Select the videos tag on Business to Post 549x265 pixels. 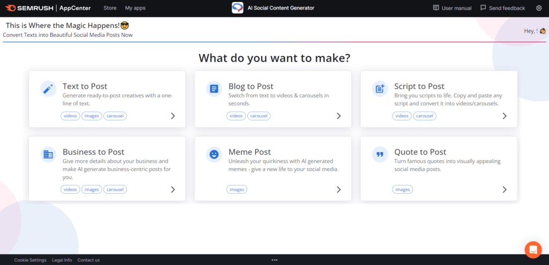click(70, 190)
